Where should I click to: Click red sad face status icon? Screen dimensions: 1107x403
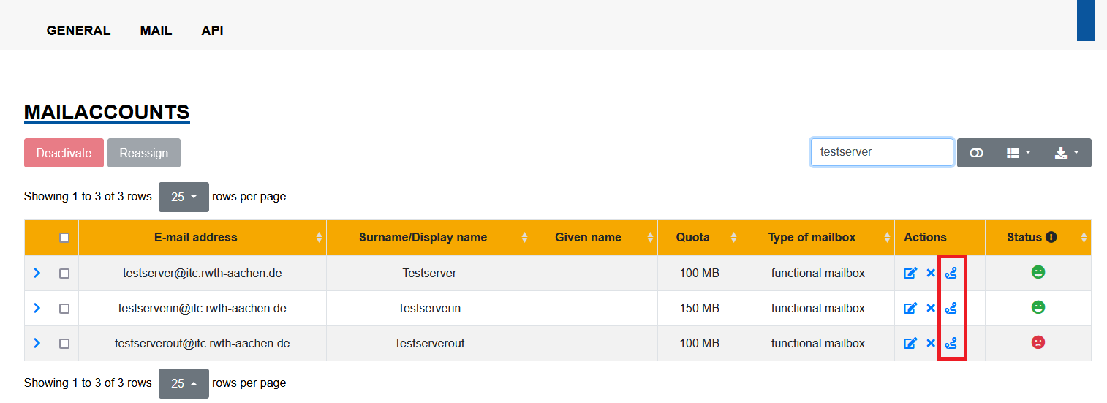[x=1038, y=342]
